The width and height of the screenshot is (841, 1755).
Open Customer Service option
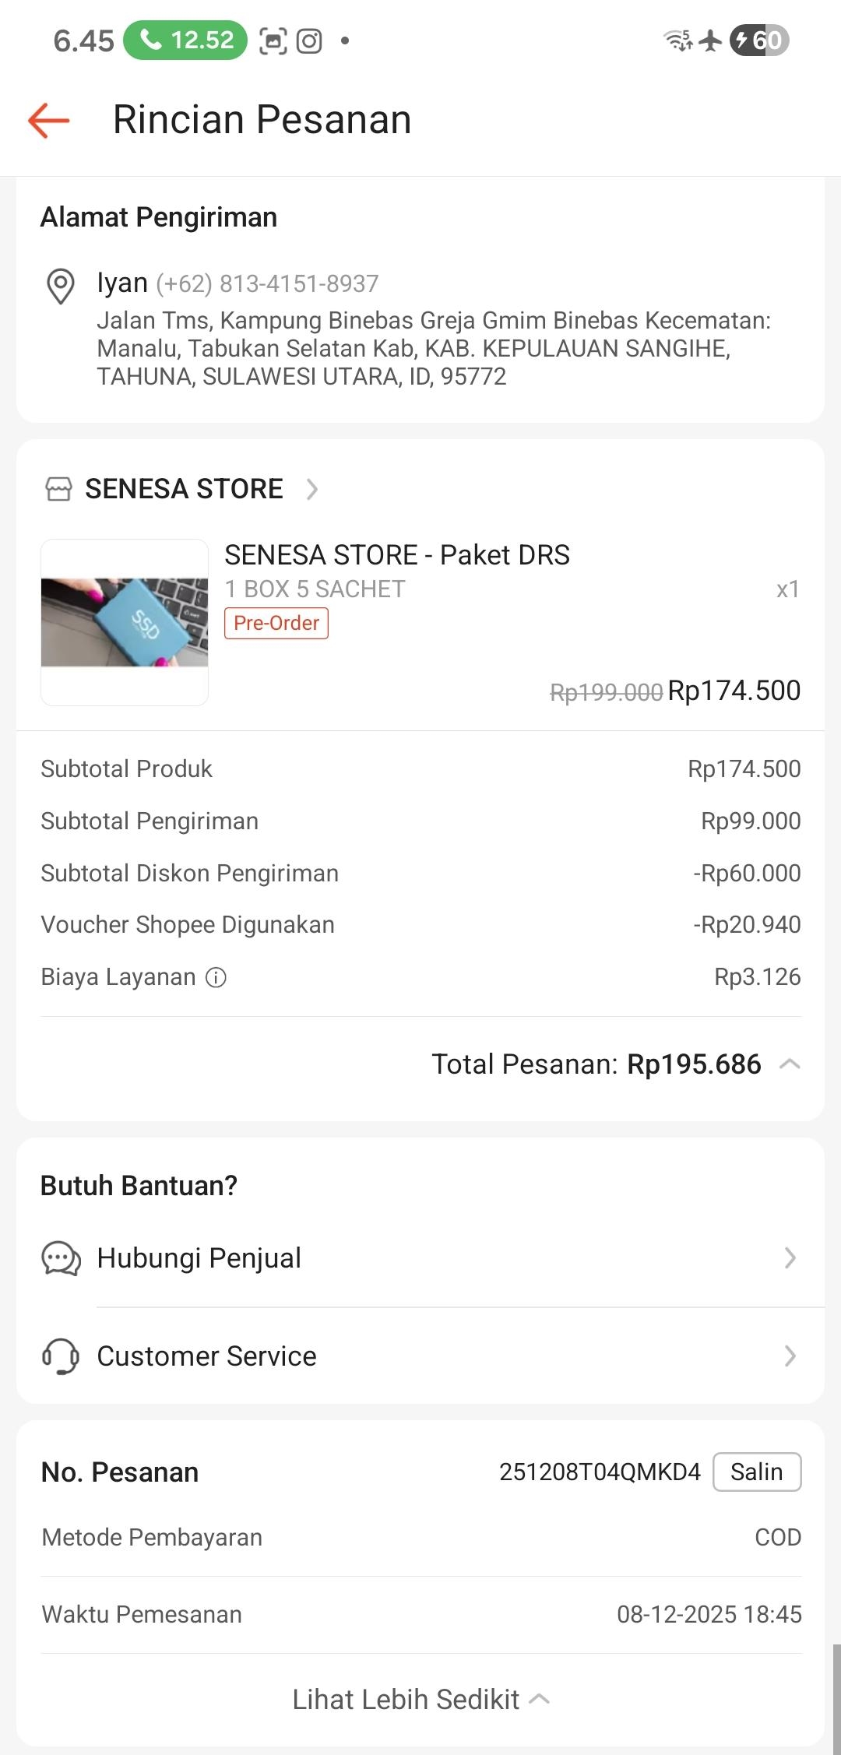click(x=420, y=1356)
